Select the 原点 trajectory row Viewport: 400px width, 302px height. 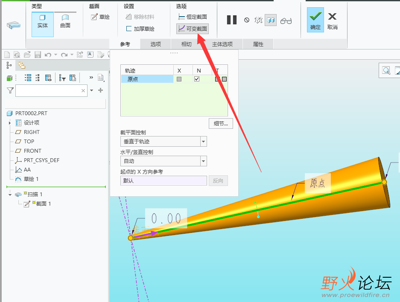(147, 79)
